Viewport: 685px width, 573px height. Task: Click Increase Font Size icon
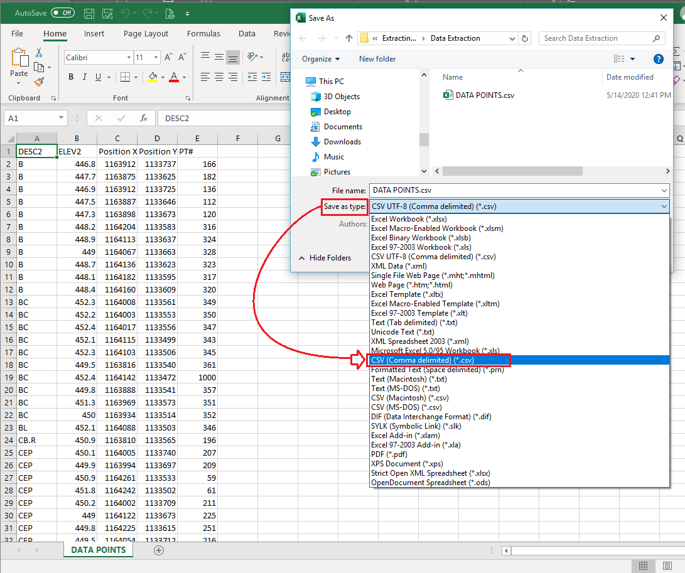point(168,58)
